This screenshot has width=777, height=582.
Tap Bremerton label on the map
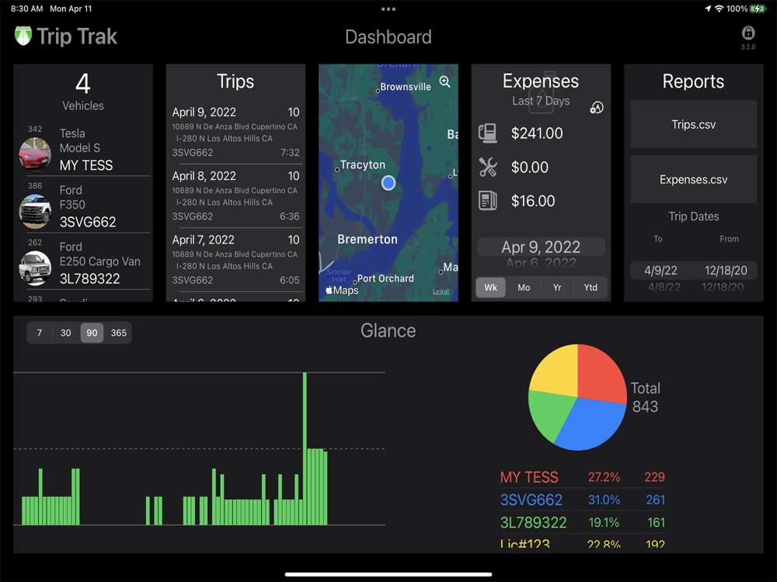pyautogui.click(x=368, y=239)
